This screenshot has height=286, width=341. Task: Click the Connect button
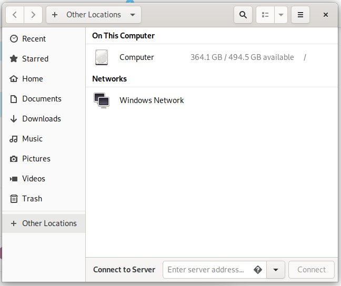click(x=312, y=270)
